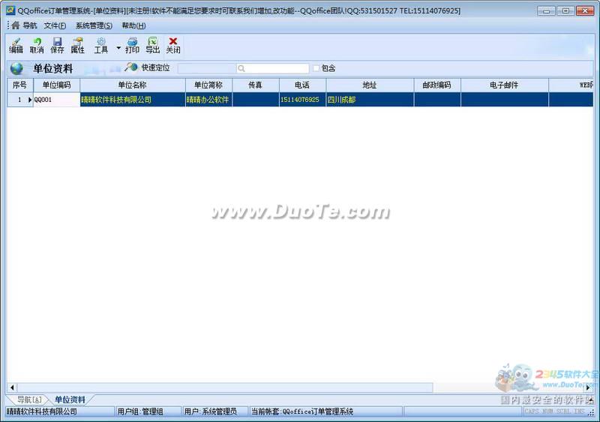600x422 pixels.
Task: Minimize the QQoffice window
Action: pos(546,10)
